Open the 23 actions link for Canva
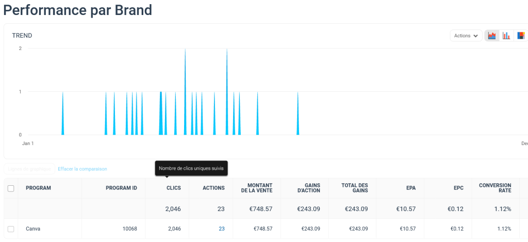This screenshot has height=242, width=528. coord(221,229)
